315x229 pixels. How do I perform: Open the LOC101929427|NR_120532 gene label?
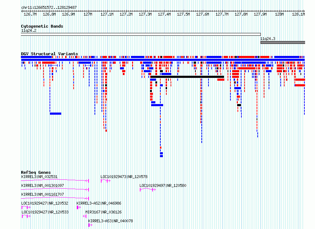(45, 203)
